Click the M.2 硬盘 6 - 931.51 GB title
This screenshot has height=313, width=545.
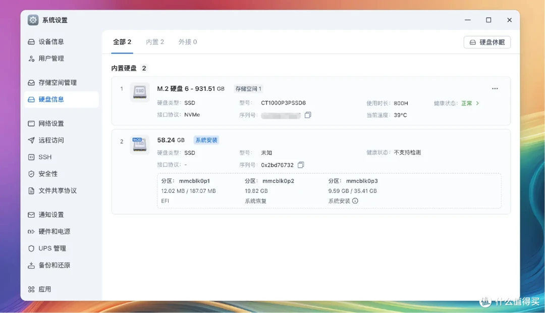tap(190, 89)
